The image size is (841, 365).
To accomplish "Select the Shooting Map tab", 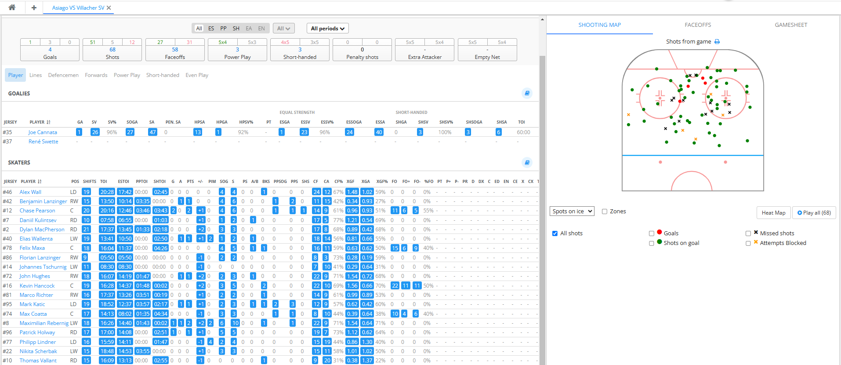I will pyautogui.click(x=600, y=25).
